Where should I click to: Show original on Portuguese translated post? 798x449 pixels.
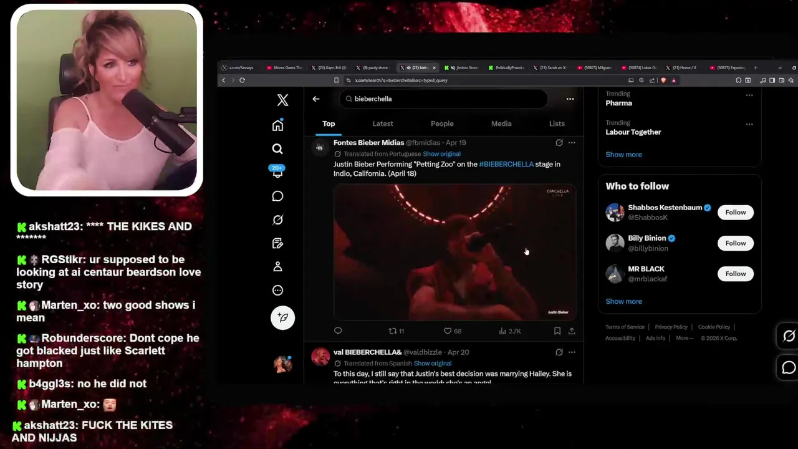(441, 154)
